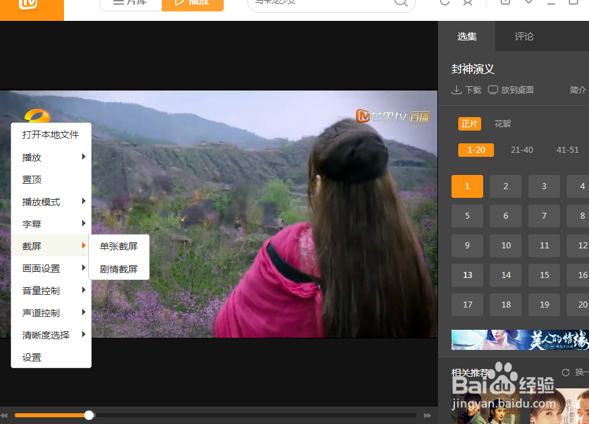Viewport: 589px width, 424px height.
Task: Play episode 1
Action: (467, 186)
